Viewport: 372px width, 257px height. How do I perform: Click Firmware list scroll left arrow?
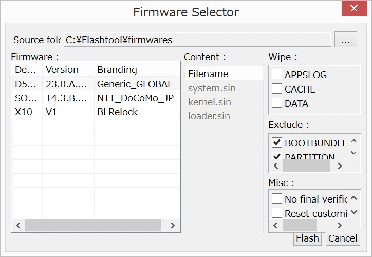click(x=18, y=225)
